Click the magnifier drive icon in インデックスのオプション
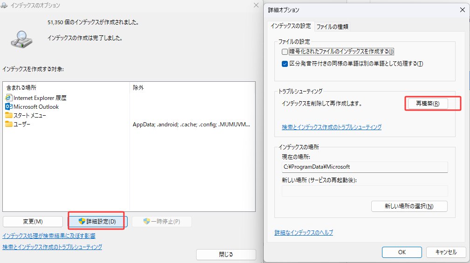The width and height of the screenshot is (470, 263). click(21, 39)
